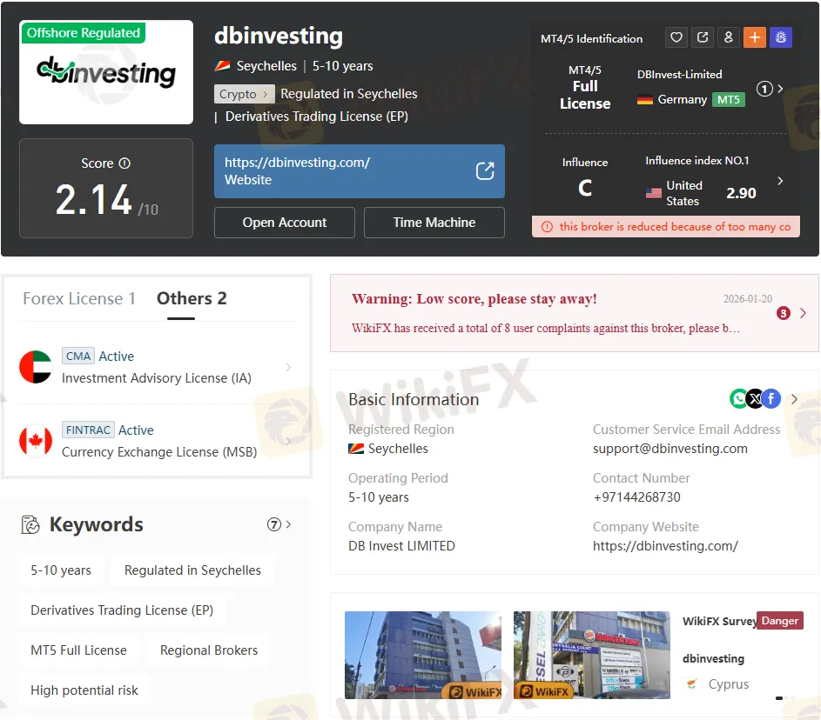
Task: Click the X (Twitter) social icon
Action: point(755,398)
